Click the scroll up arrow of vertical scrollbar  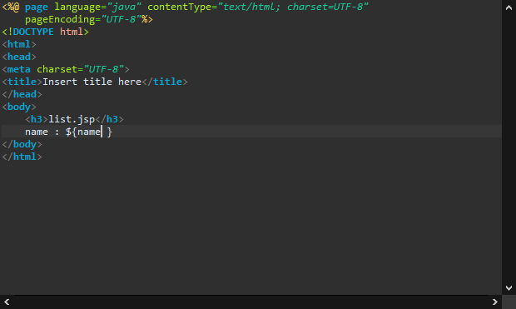click(509, 7)
